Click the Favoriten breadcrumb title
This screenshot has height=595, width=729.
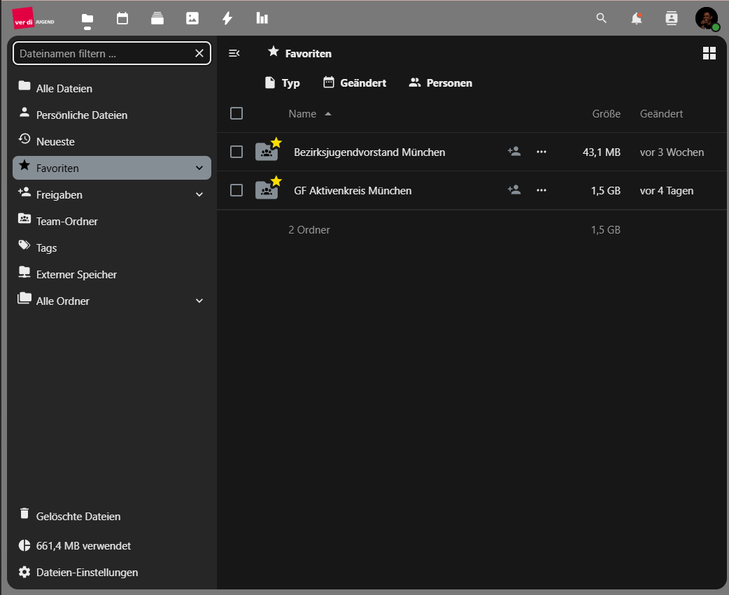pyautogui.click(x=300, y=53)
